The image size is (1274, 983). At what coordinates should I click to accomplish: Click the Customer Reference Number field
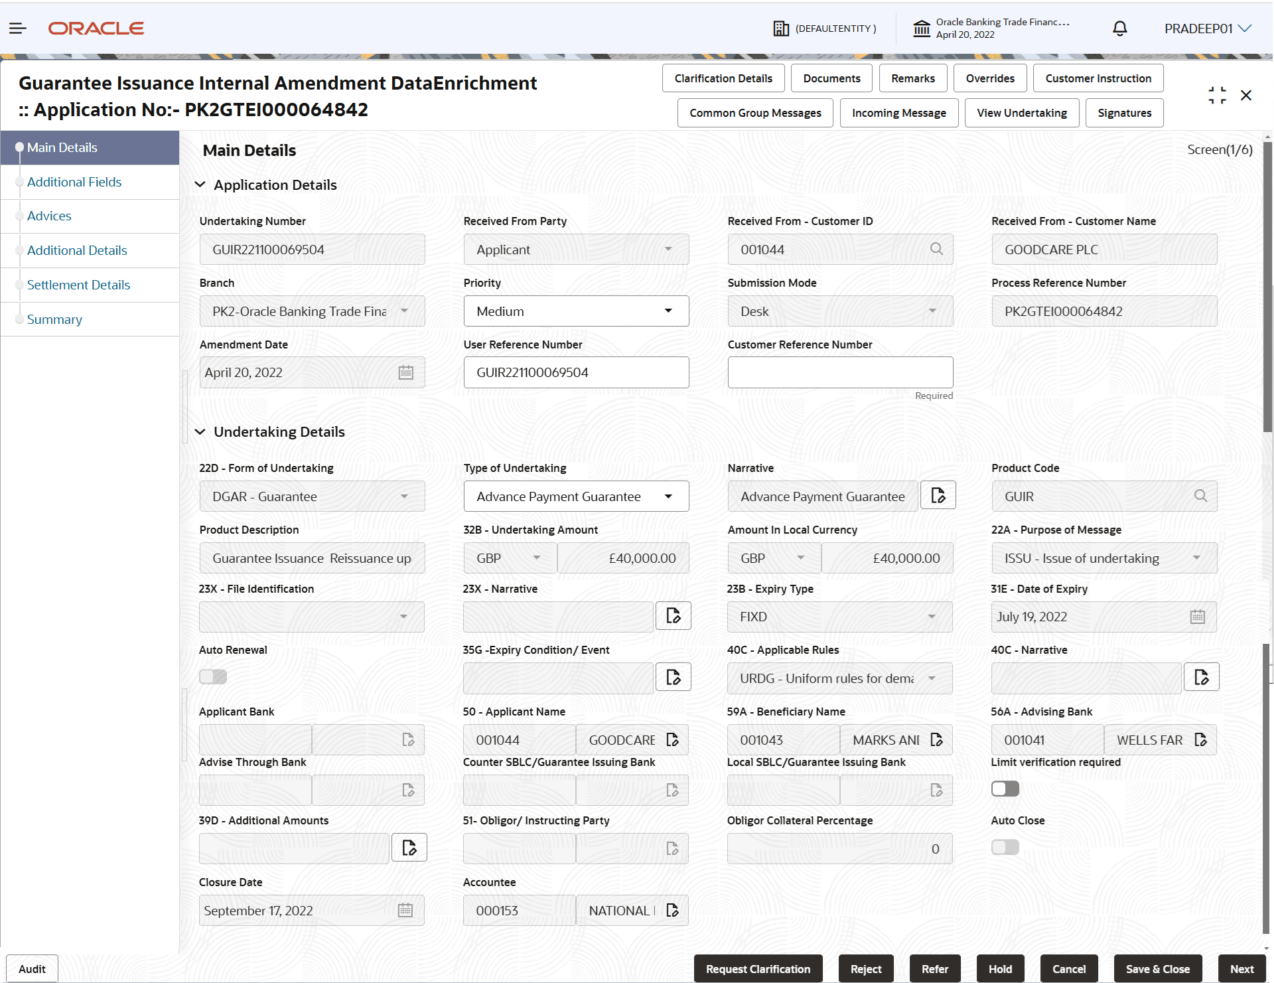point(839,372)
